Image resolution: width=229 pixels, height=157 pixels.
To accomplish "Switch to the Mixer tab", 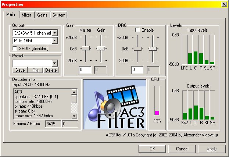I will [26, 15].
